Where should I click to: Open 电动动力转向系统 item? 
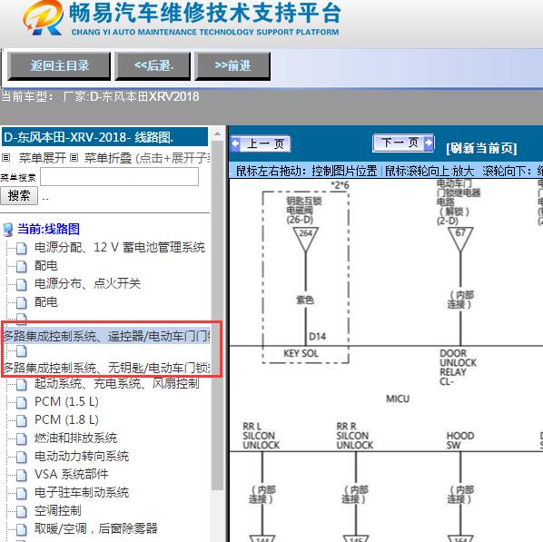[82, 456]
